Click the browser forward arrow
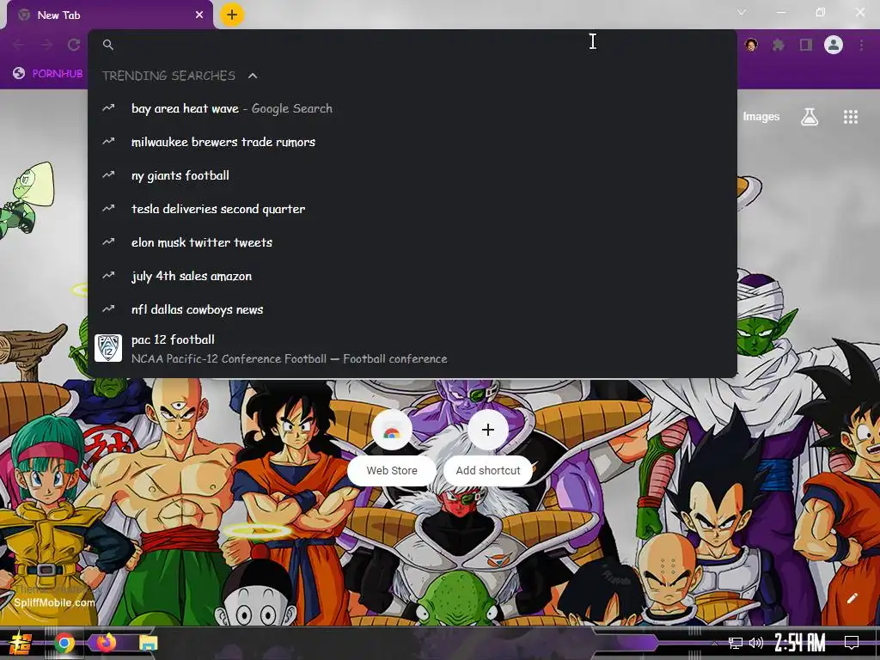 point(46,45)
